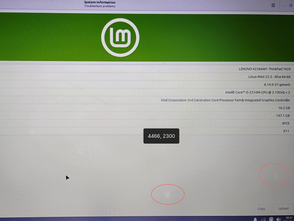Check the battery status tray icon
294x221 pixels.
(271, 219)
